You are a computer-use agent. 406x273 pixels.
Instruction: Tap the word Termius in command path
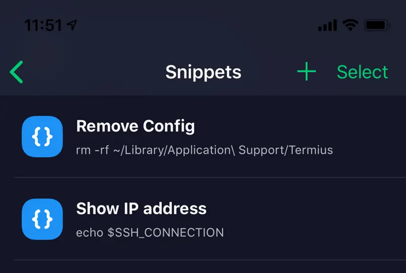tap(311, 150)
